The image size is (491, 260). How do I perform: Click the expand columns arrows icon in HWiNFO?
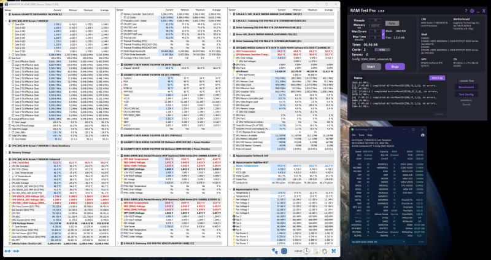[x=7, y=251]
